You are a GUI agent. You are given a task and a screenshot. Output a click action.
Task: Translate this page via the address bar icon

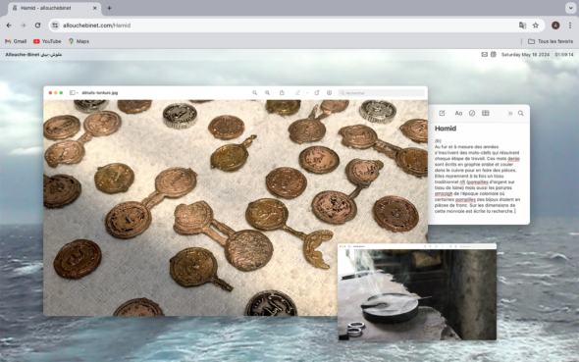click(x=522, y=26)
